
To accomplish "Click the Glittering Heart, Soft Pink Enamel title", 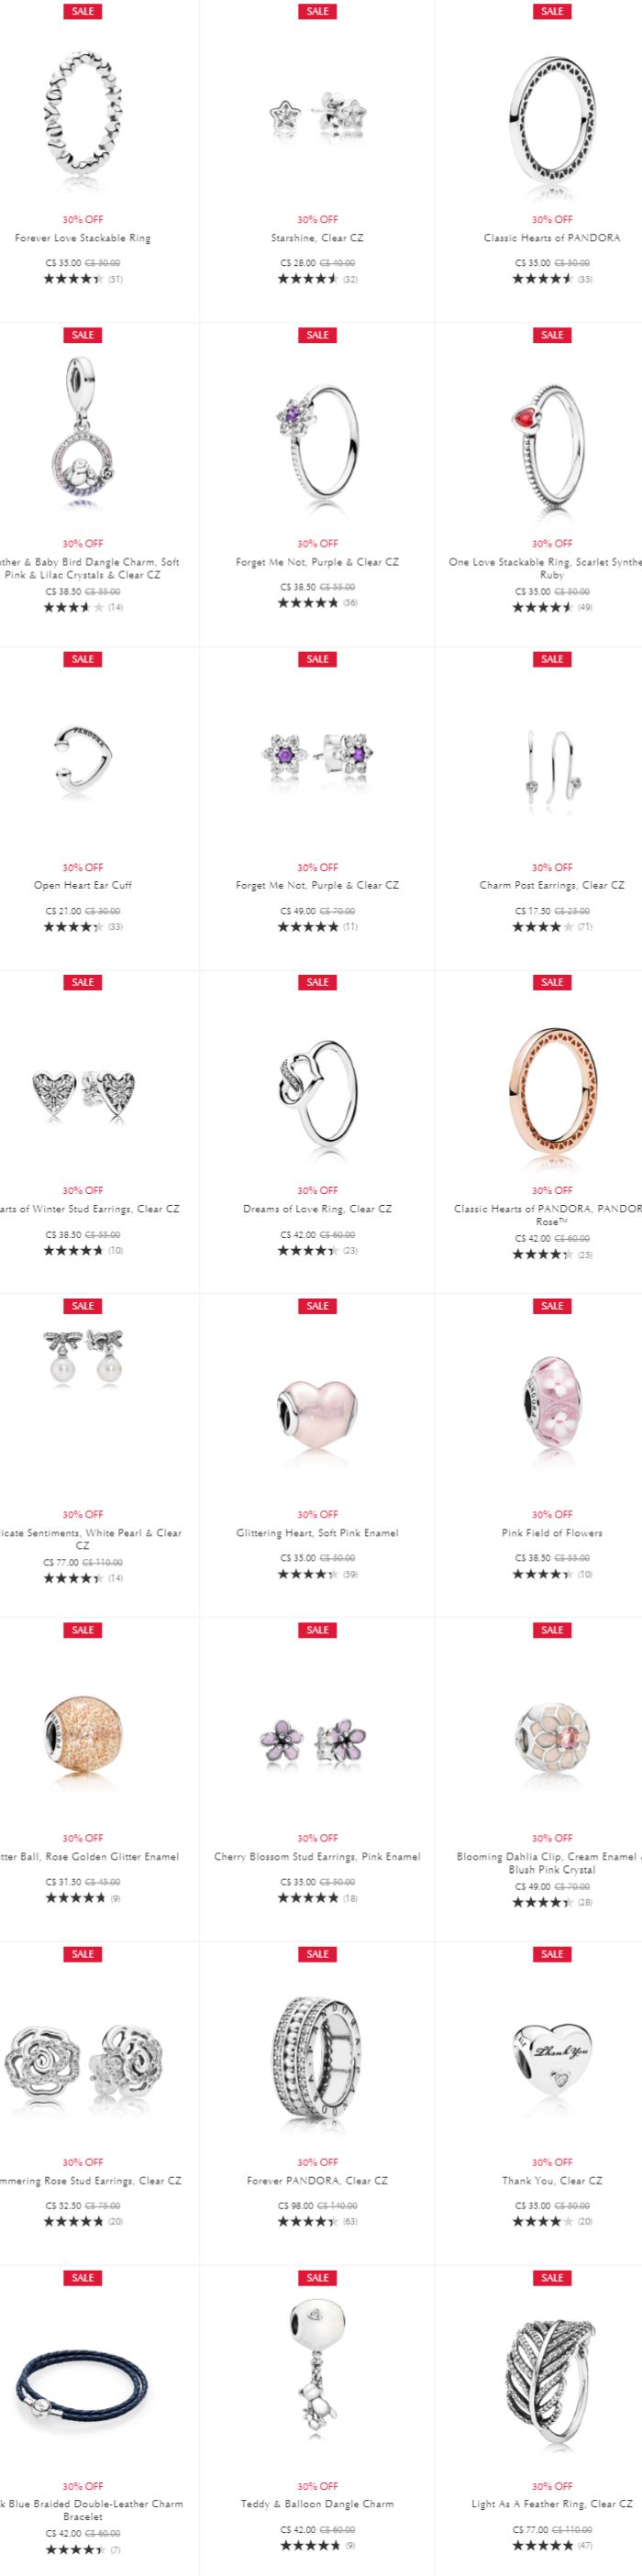I will tap(317, 1532).
